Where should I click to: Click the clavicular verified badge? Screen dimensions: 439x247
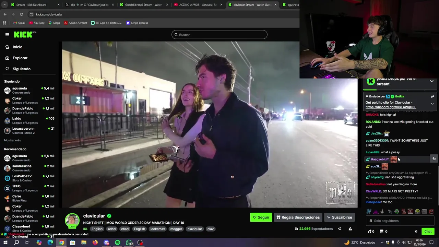coord(109,216)
